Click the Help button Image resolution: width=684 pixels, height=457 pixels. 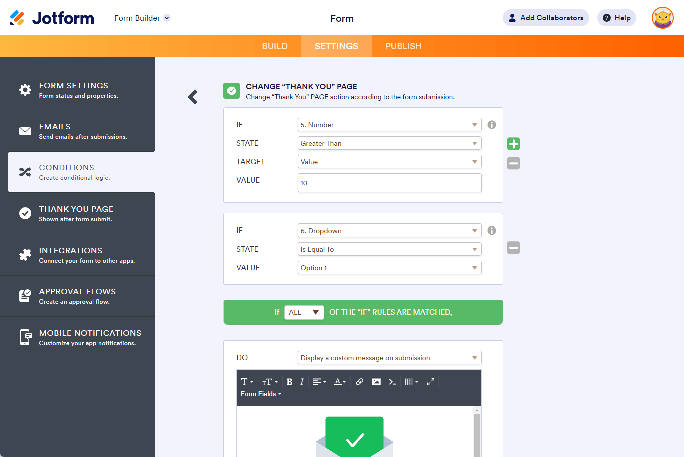click(x=617, y=18)
